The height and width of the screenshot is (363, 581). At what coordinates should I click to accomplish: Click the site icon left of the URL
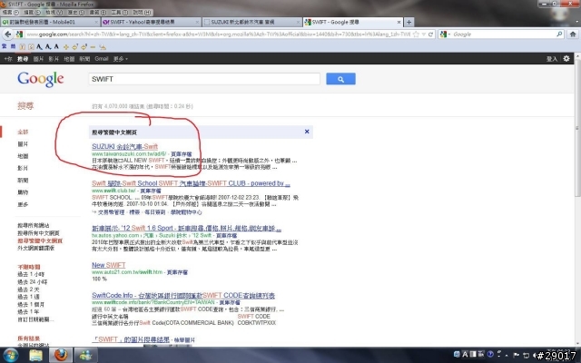[20, 34]
